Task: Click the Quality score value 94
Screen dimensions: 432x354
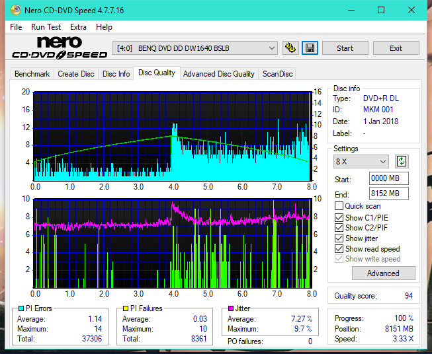Action: coord(409,296)
